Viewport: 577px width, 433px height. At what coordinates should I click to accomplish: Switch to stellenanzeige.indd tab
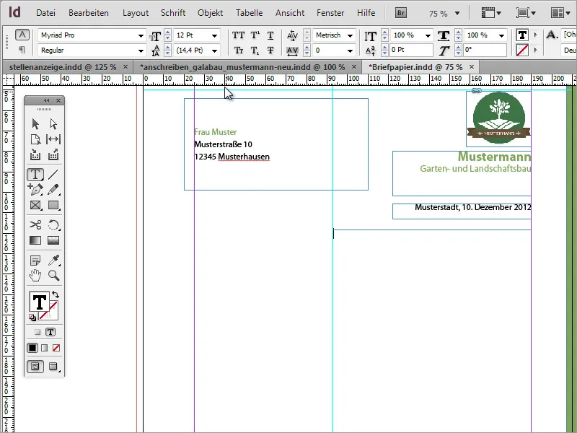click(63, 67)
